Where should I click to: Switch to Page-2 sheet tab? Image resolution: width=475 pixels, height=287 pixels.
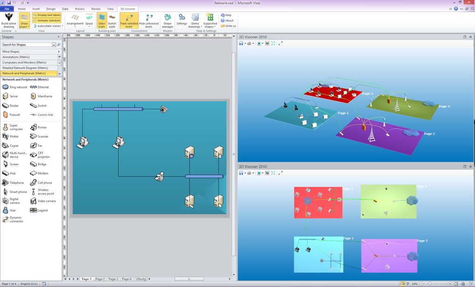(100, 279)
